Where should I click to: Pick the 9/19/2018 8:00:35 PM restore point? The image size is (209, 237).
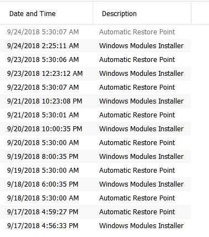click(95, 157)
